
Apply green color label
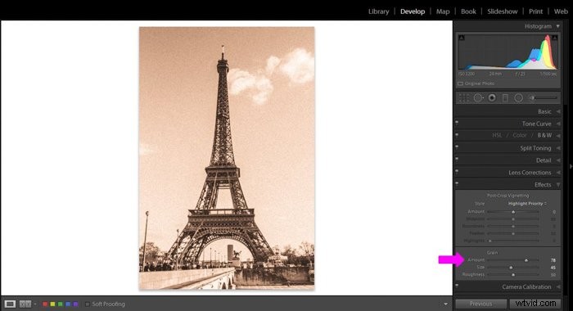click(x=61, y=304)
